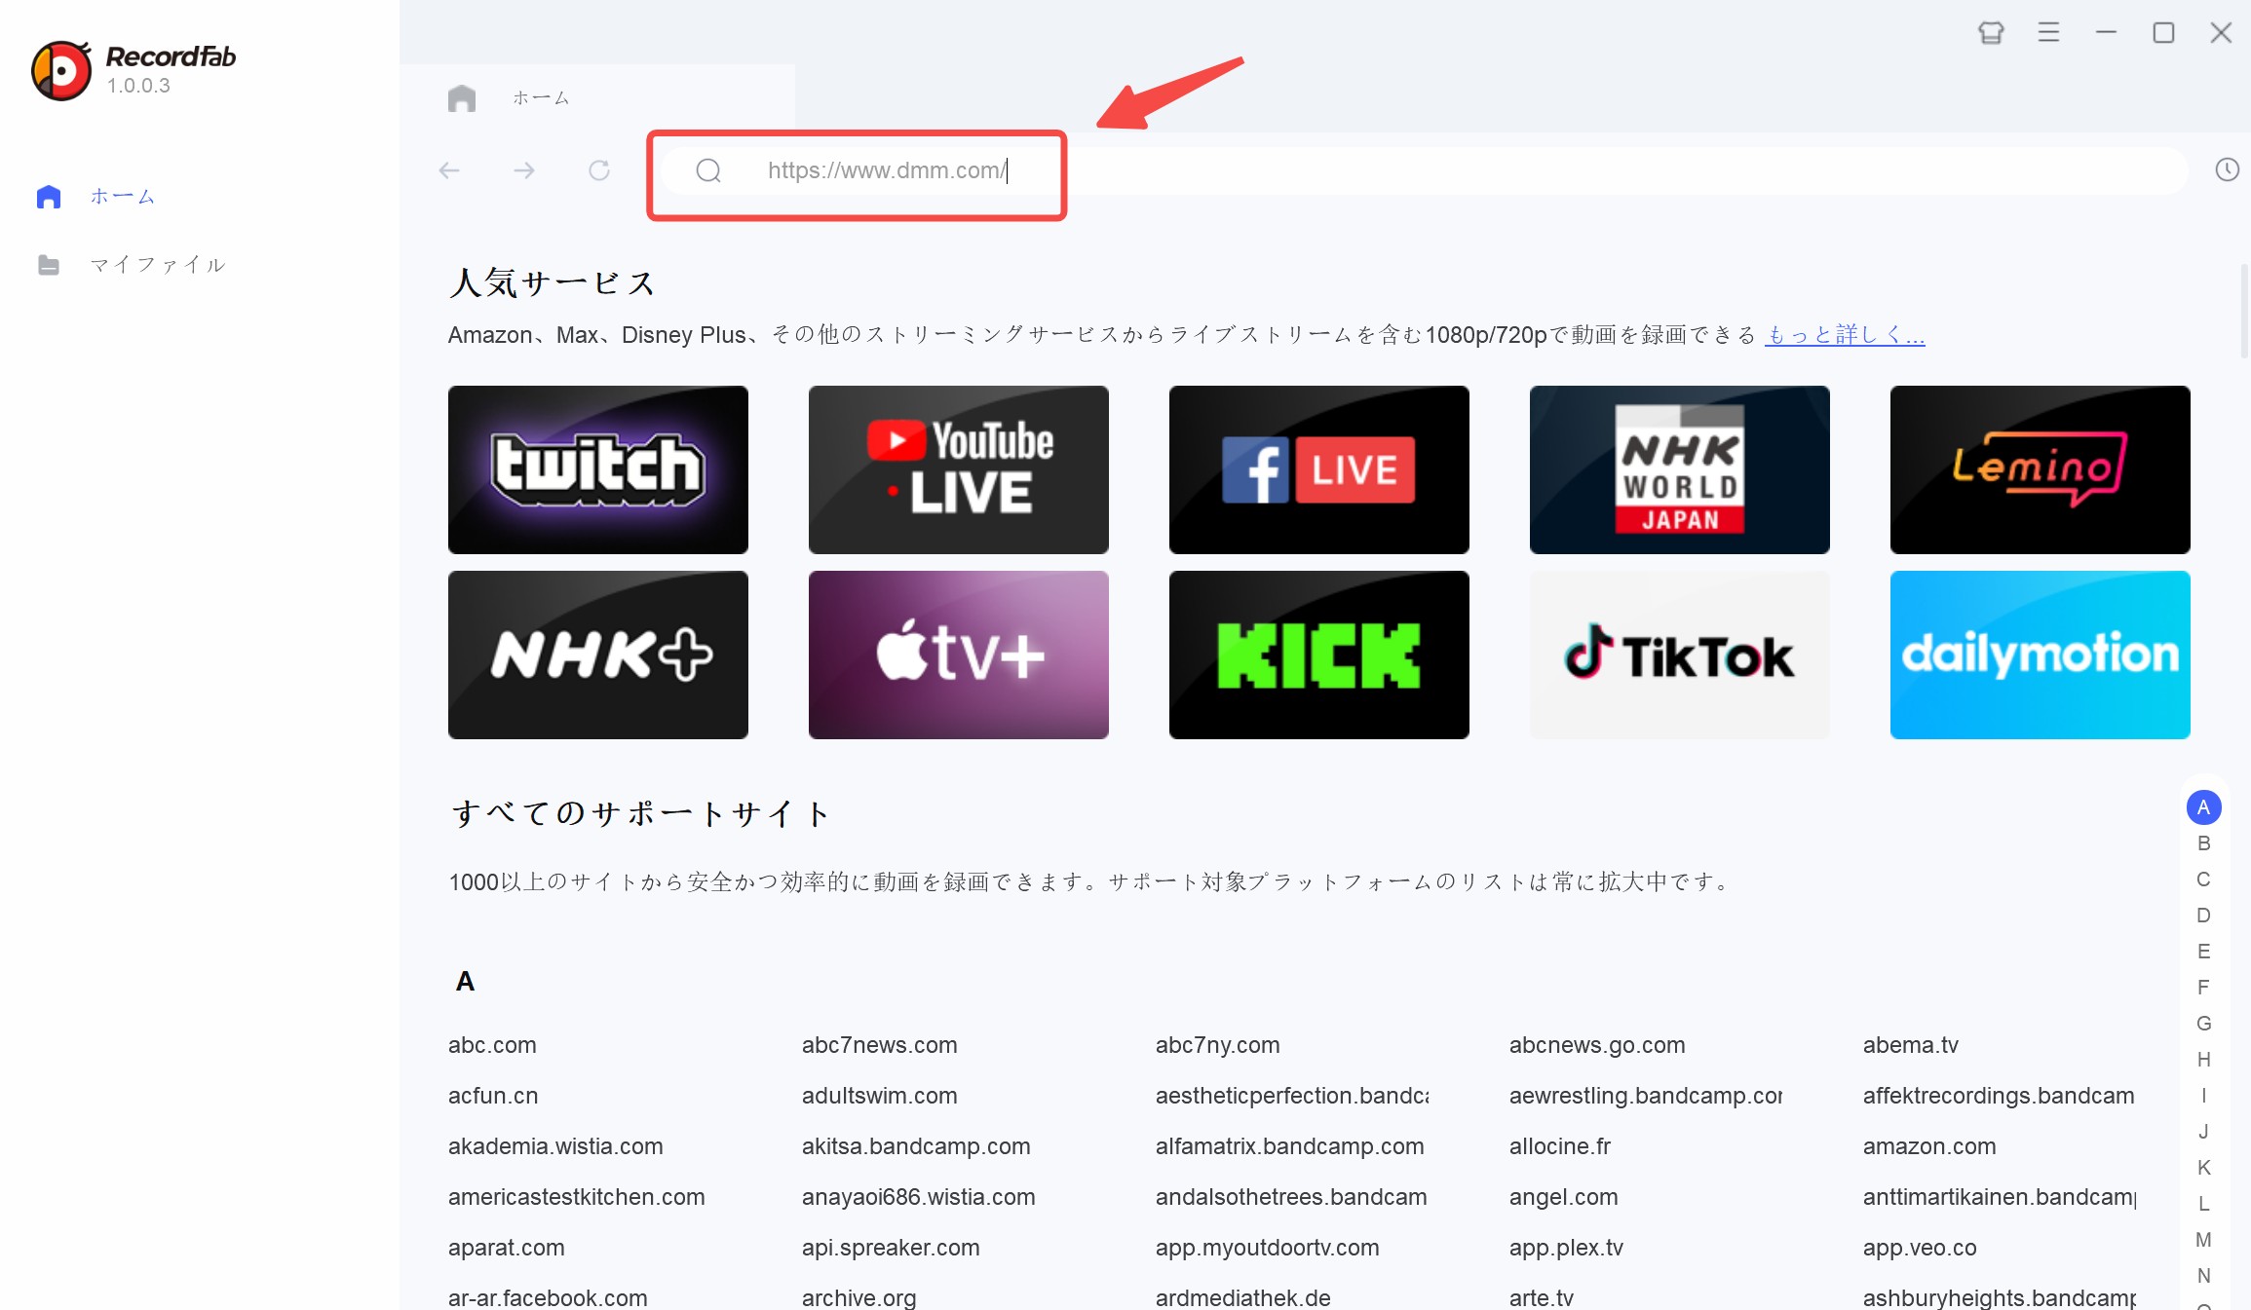Screen dimensions: 2251x1310
Task: Open arte.tv site link
Action: click(x=1542, y=1298)
